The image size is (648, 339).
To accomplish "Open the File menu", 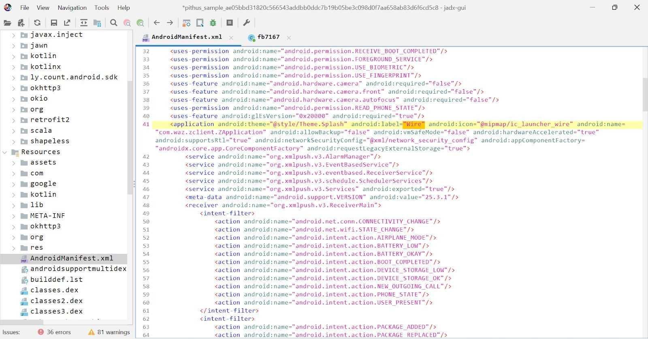I will click(x=25, y=8).
